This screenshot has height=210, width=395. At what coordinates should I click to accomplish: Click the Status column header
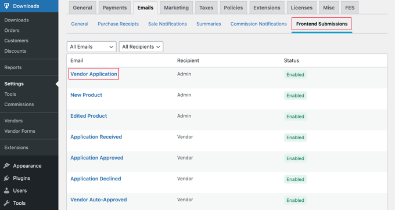(292, 60)
